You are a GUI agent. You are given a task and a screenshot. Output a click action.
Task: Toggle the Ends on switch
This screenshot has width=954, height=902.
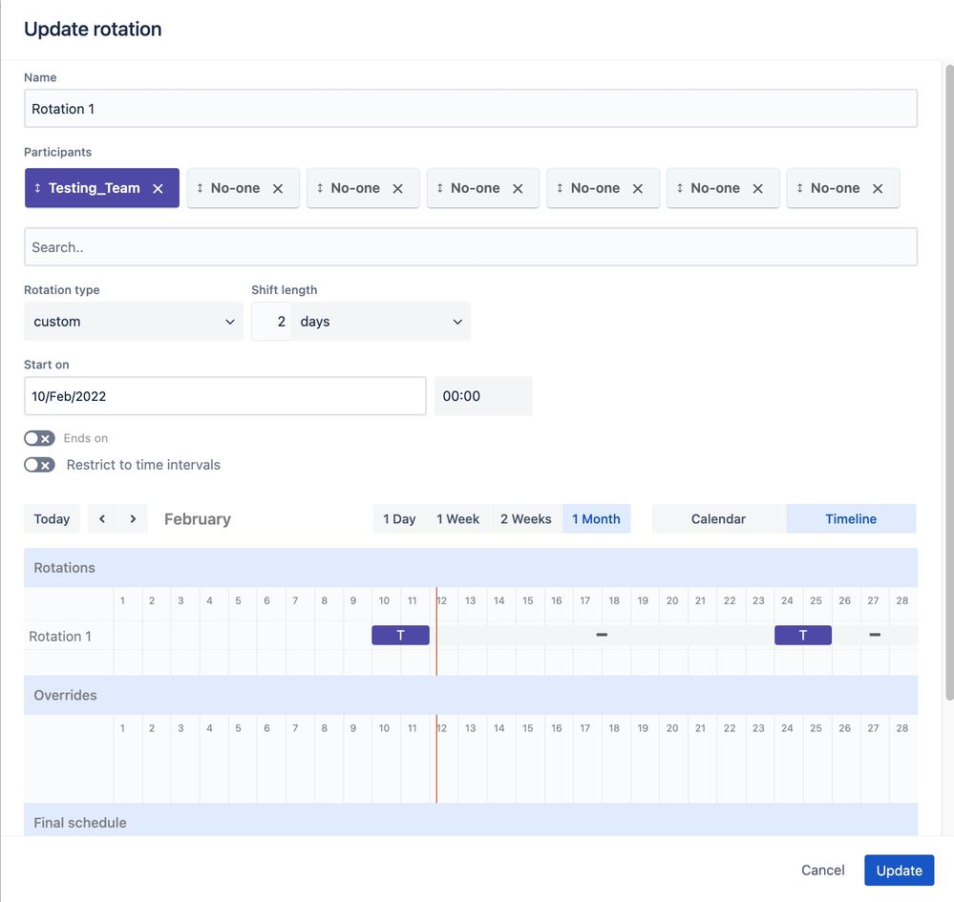tap(39, 438)
